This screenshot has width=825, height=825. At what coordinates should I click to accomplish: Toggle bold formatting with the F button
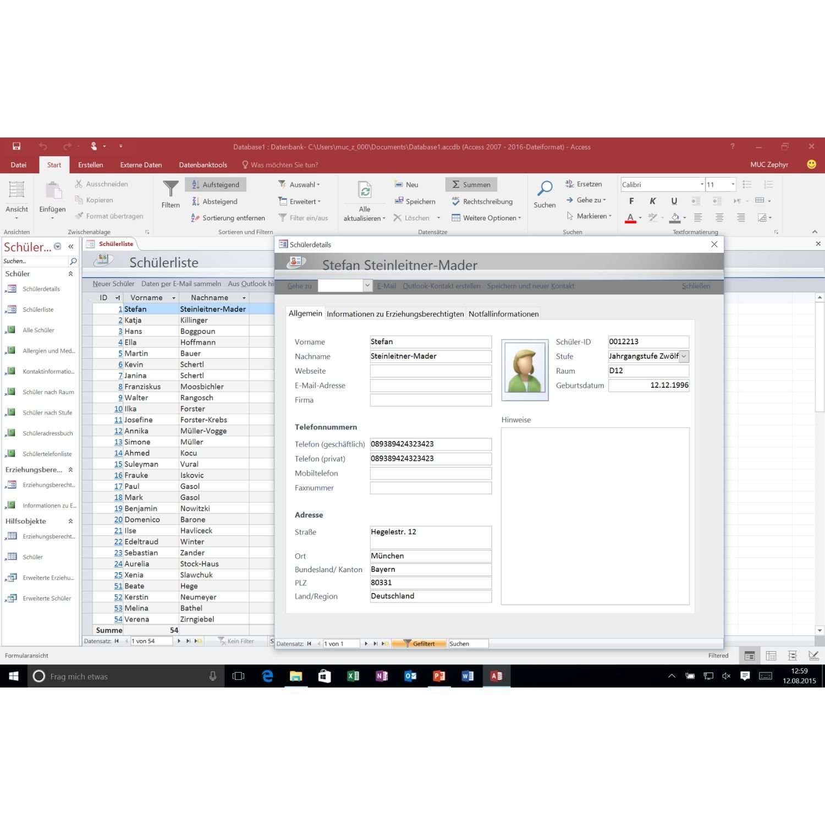click(631, 201)
